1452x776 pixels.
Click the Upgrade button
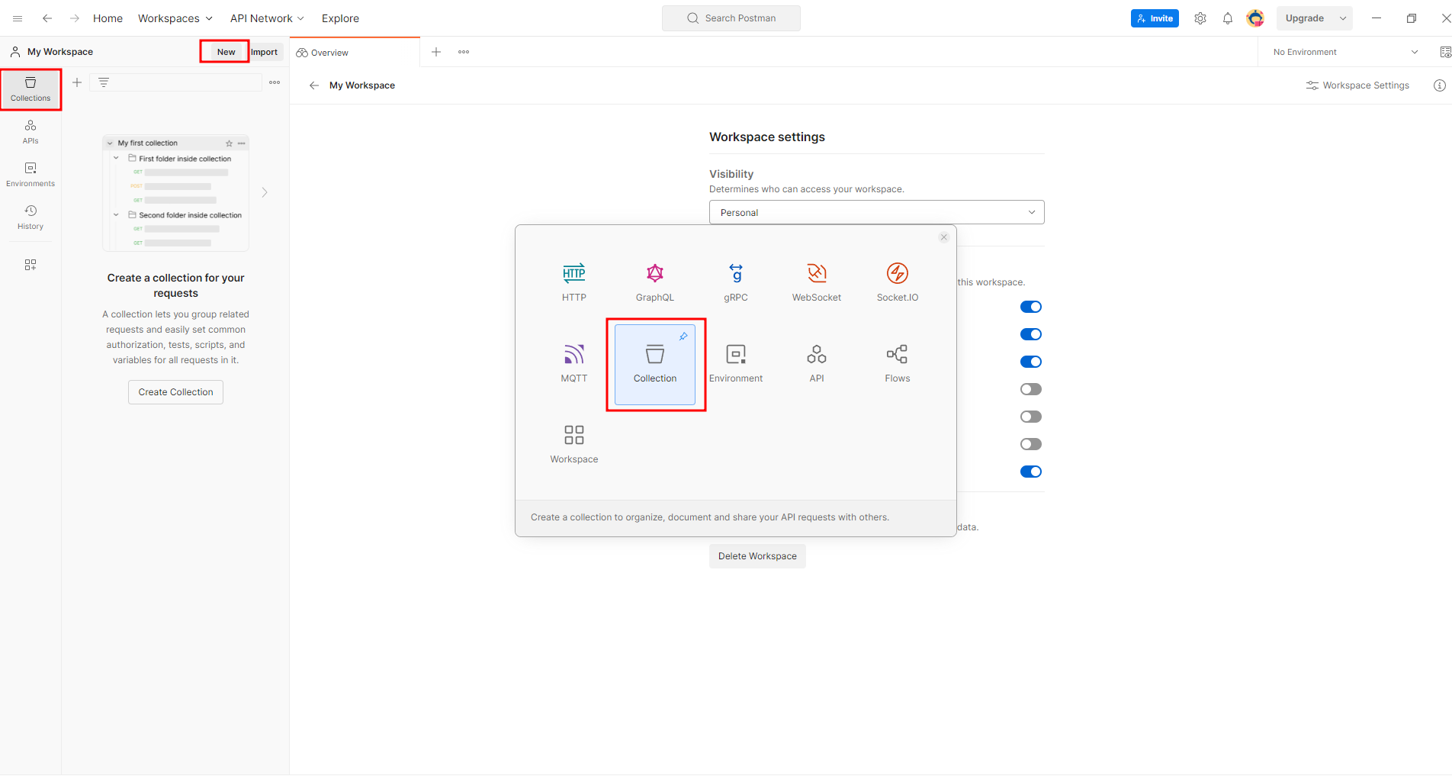[1305, 18]
